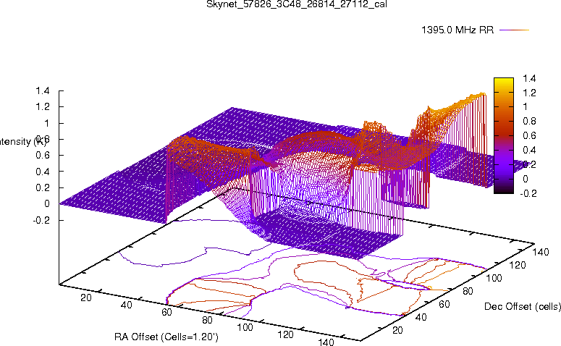Click the 140 tick on the Dec Offset axis
This screenshot has width=561, height=346.
pos(541,252)
